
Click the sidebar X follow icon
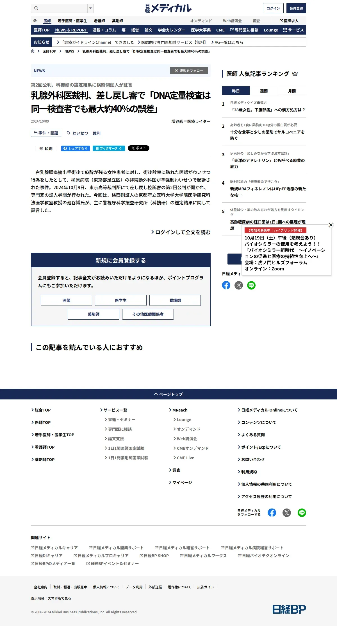239,285
